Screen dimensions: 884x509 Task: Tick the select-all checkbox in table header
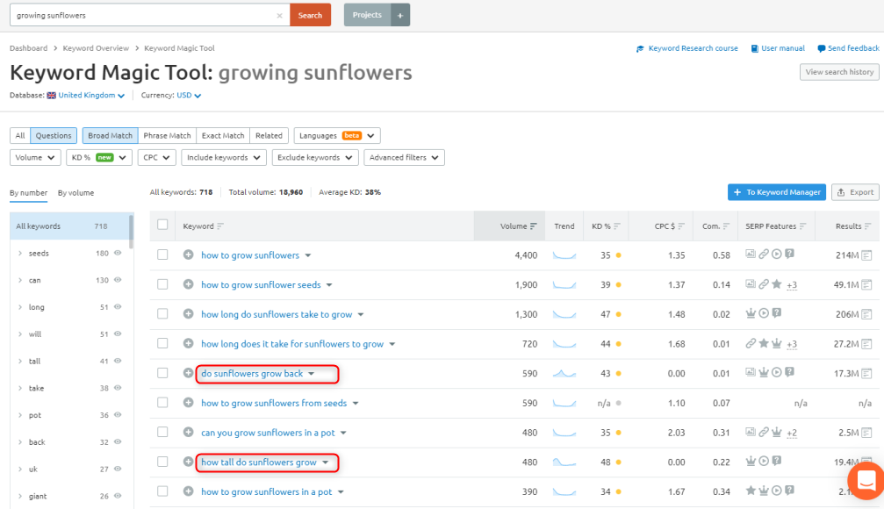pyautogui.click(x=162, y=226)
